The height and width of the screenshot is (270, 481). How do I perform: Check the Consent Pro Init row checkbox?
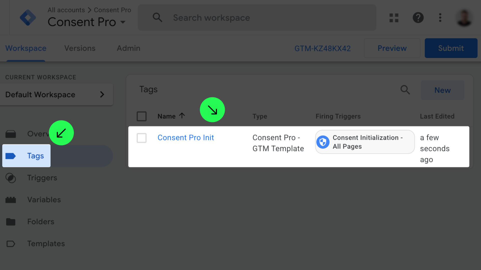[142, 138]
